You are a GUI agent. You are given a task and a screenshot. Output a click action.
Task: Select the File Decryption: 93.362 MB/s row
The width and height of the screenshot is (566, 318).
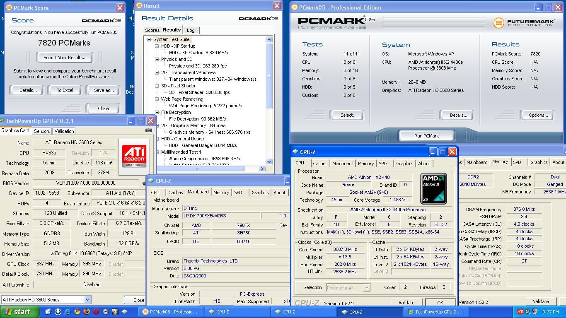point(197,119)
